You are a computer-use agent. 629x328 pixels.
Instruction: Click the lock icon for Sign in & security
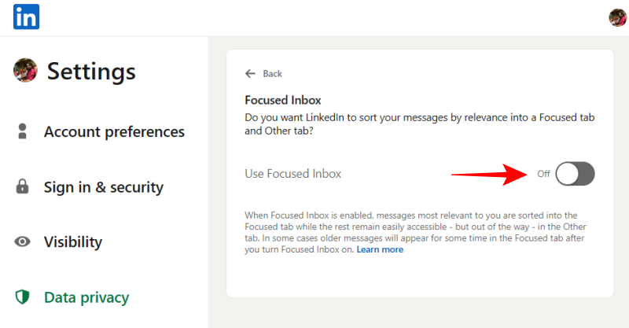point(23,187)
